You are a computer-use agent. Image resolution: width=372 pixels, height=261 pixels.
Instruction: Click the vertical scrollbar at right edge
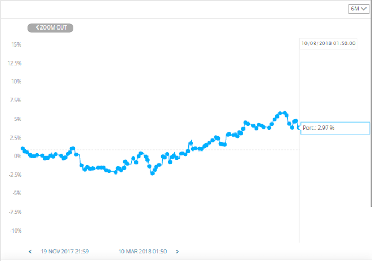371,103
